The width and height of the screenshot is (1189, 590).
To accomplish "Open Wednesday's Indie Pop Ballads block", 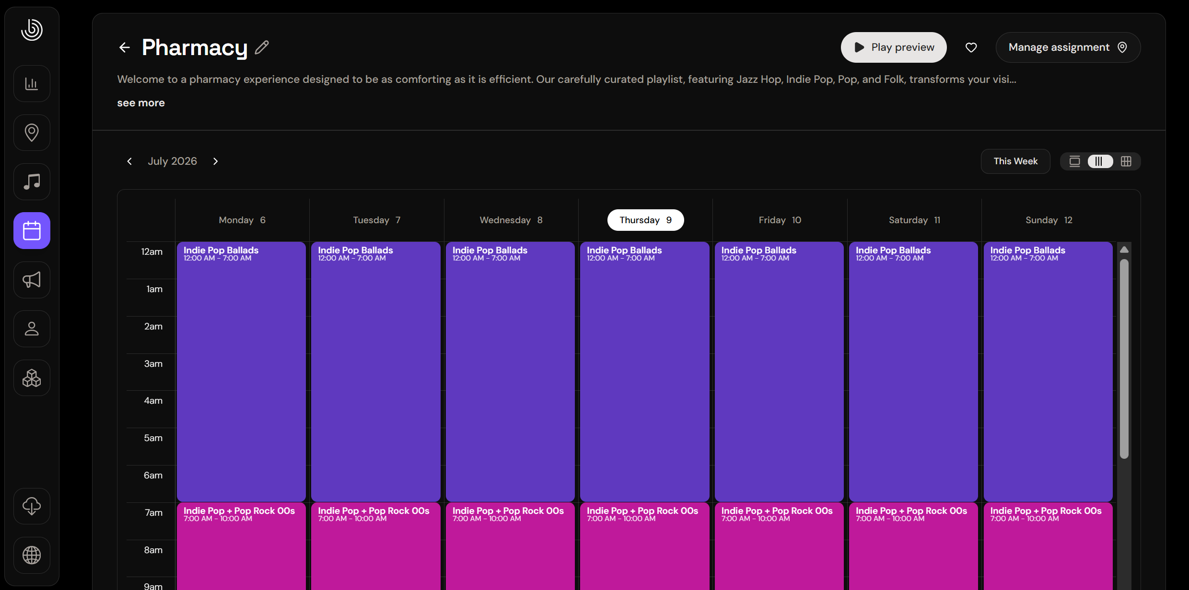I will (510, 372).
